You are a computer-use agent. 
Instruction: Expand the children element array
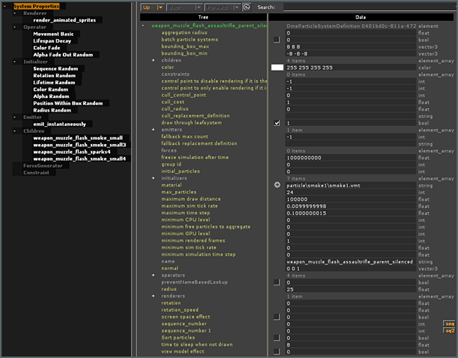pyautogui.click(x=153, y=61)
